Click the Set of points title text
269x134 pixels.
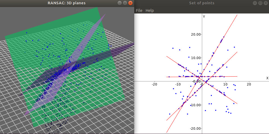pos(202,3)
